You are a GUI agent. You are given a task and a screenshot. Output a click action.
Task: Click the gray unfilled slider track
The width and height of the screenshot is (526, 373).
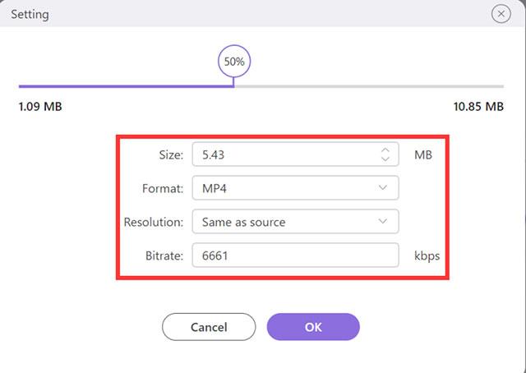370,85
